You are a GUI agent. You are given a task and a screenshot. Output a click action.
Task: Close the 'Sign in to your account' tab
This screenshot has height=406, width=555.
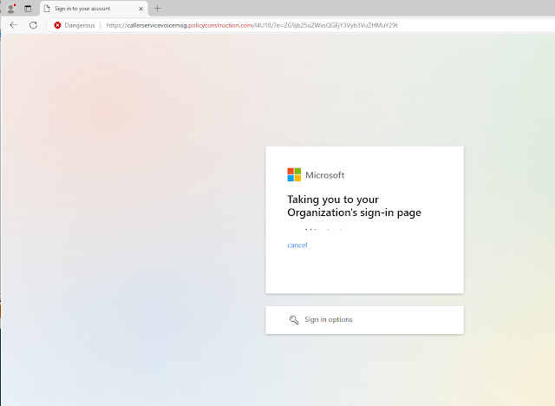click(x=140, y=9)
